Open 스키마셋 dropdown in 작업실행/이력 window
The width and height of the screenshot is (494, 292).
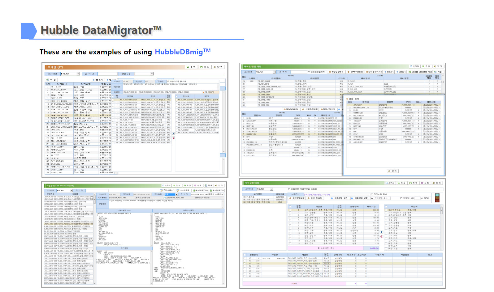click(272, 189)
